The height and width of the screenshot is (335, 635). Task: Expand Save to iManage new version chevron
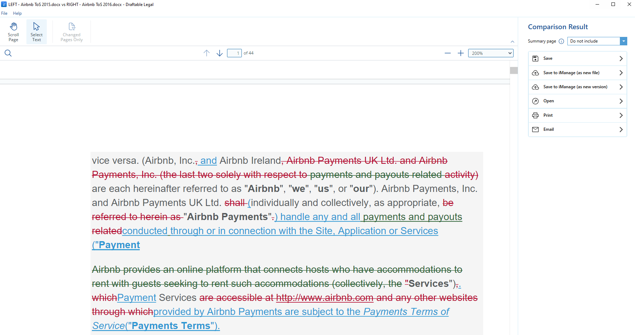[621, 87]
